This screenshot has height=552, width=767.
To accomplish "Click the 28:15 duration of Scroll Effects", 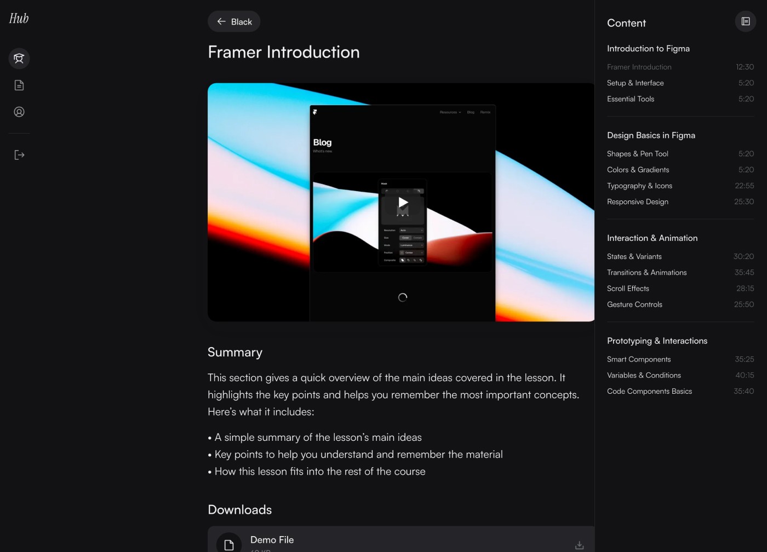I will [x=745, y=288].
